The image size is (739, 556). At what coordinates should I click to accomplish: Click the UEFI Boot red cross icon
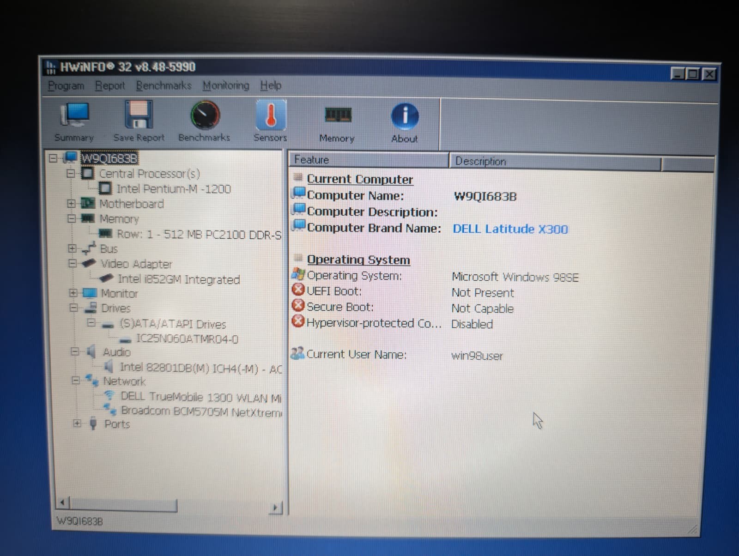(298, 290)
